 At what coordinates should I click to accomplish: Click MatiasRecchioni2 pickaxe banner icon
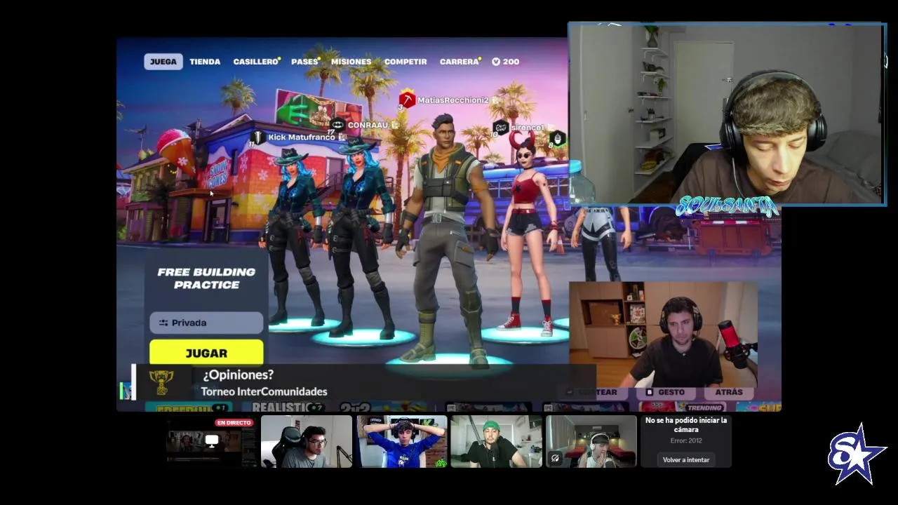(407, 100)
